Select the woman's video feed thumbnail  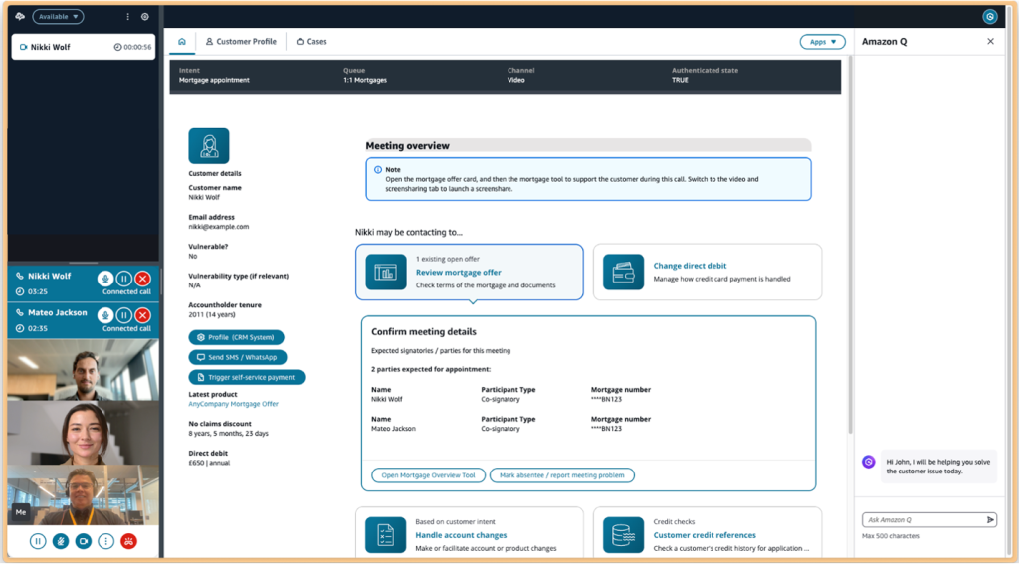pos(84,432)
